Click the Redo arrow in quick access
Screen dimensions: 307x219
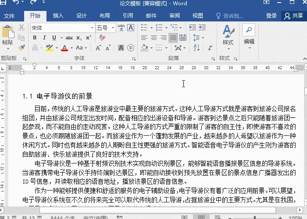pos(34,2)
